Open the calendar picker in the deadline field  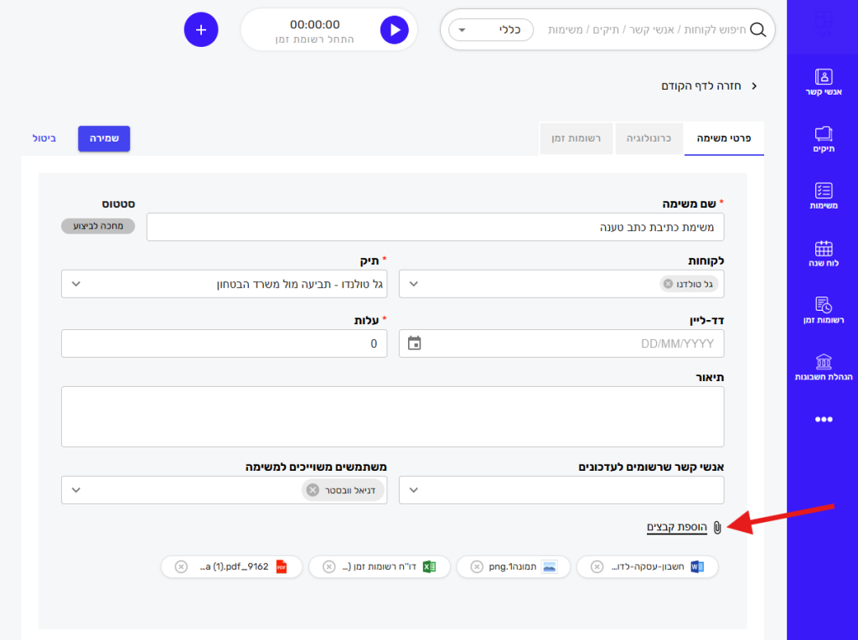(414, 343)
